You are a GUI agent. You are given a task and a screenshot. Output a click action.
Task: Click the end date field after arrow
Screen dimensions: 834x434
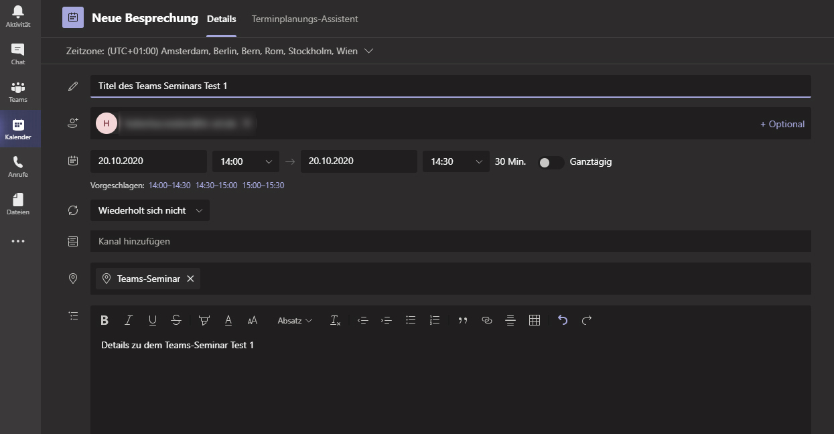(x=359, y=161)
